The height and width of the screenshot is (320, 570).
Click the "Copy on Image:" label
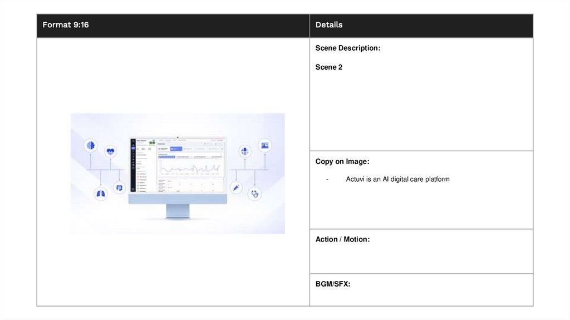click(342, 161)
